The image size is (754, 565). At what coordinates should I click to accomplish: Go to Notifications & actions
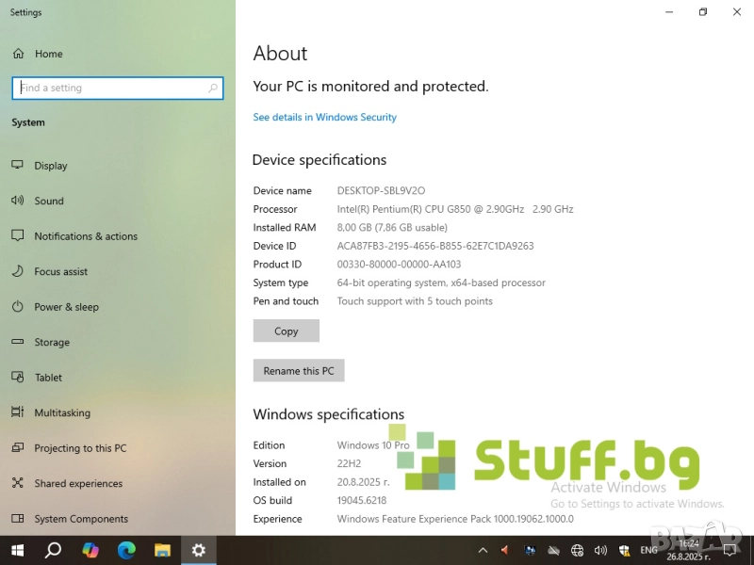(86, 236)
